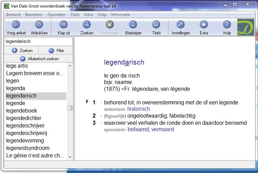The image size is (258, 173).
Task: Print the article with the Afdrukken icon
Action: pyautogui.click(x=39, y=24)
